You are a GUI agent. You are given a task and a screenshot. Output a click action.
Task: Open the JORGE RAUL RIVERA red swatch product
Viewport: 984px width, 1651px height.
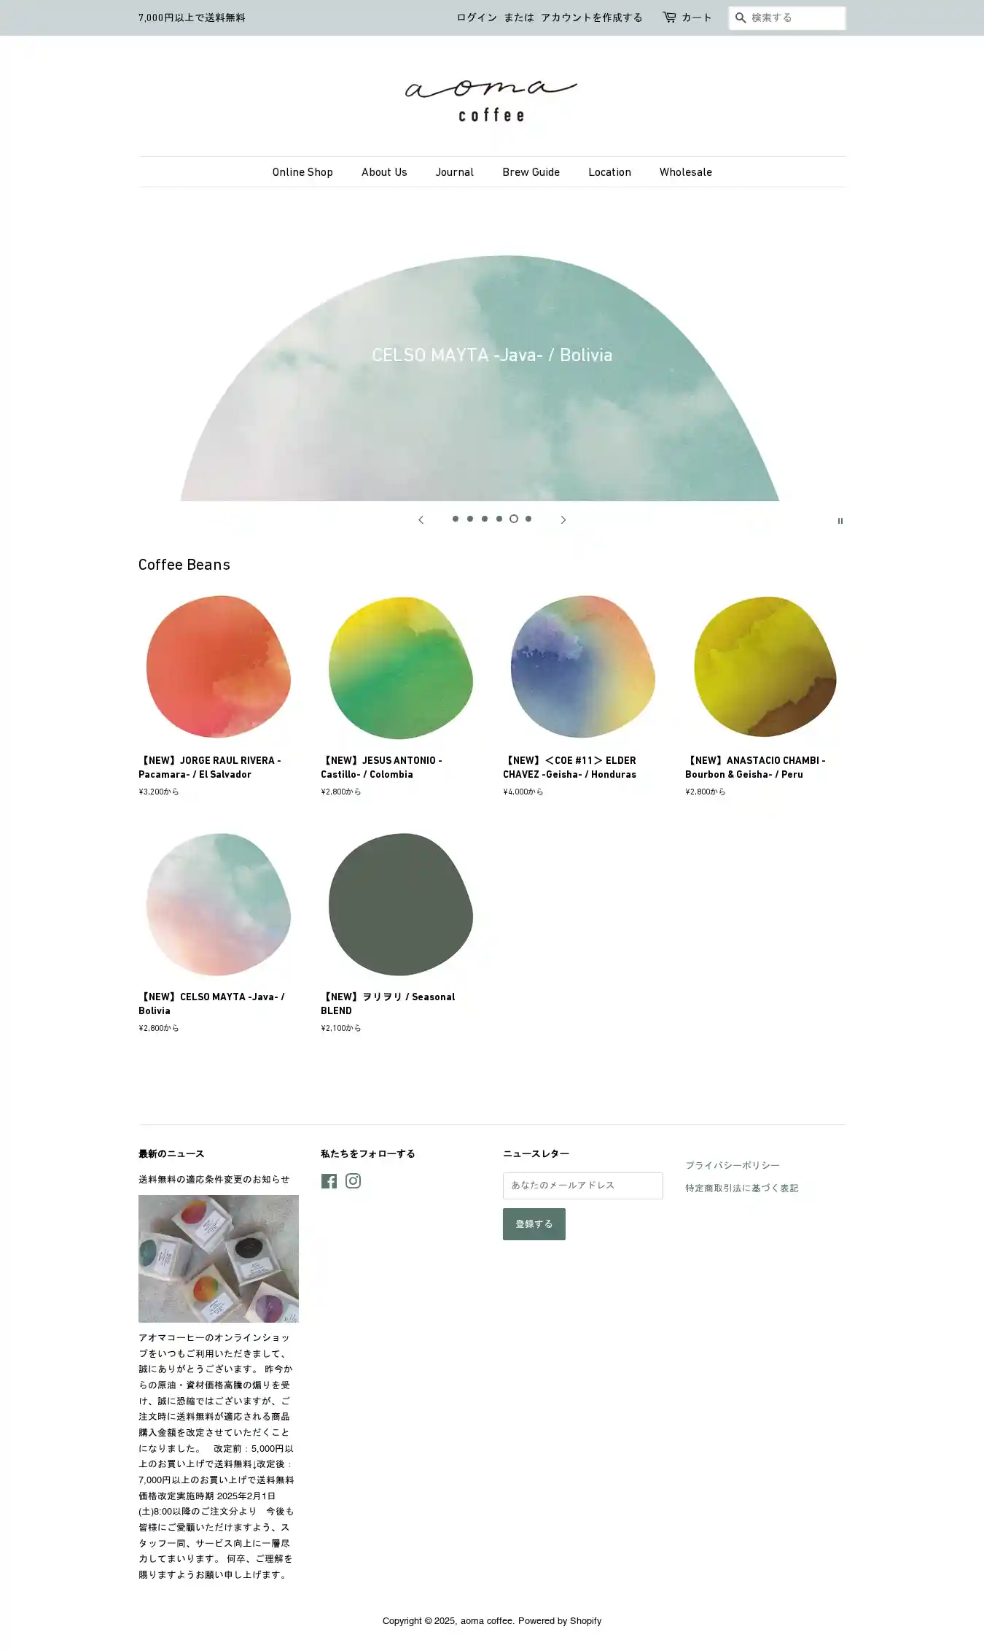pyautogui.click(x=219, y=667)
